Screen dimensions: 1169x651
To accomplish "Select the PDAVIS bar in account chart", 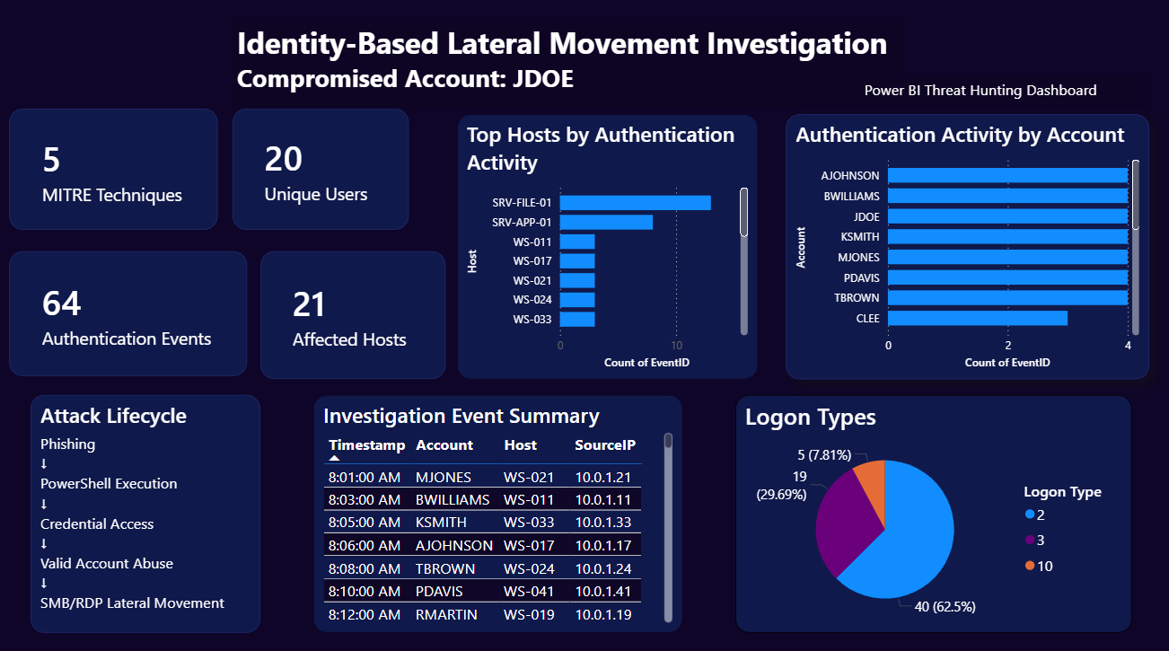I will click(x=1007, y=277).
